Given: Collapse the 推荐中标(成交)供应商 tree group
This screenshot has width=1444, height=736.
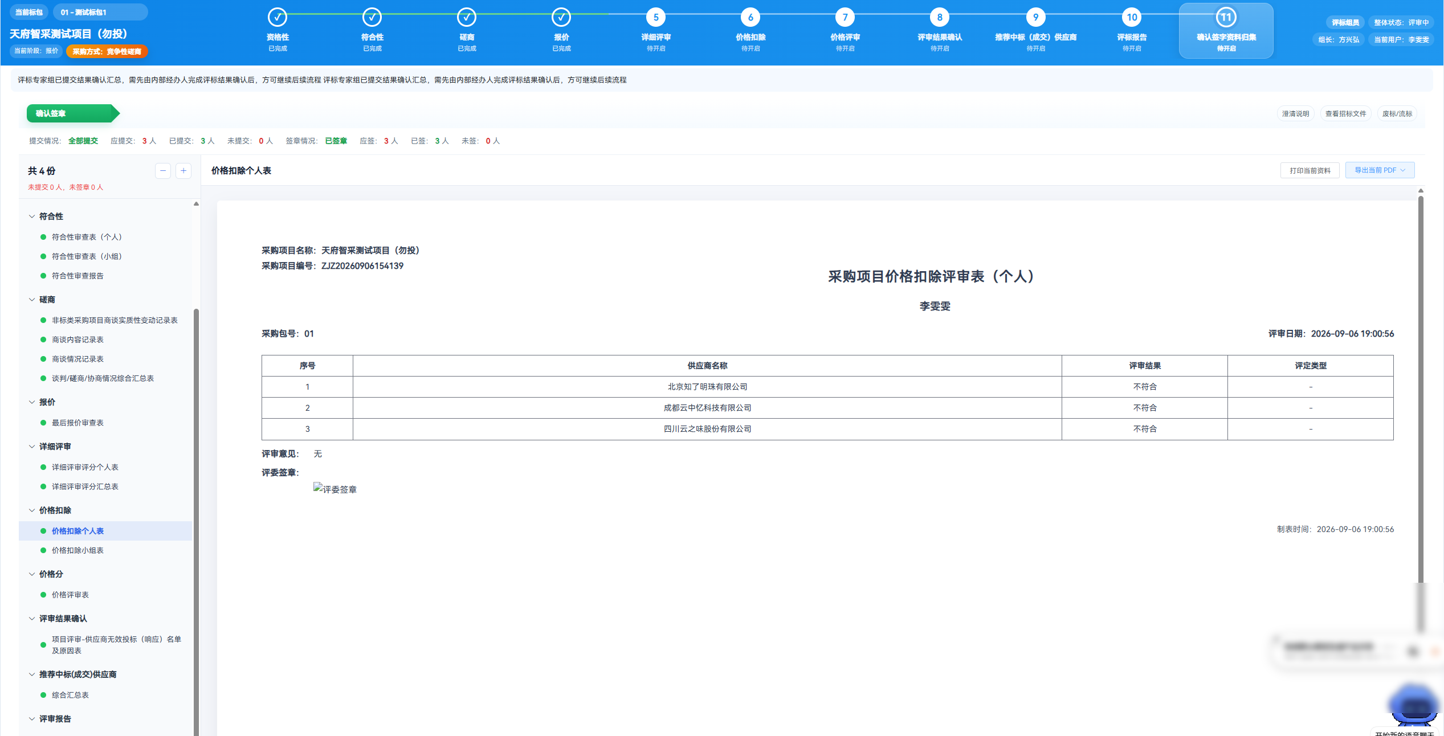Looking at the screenshot, I should 32,674.
